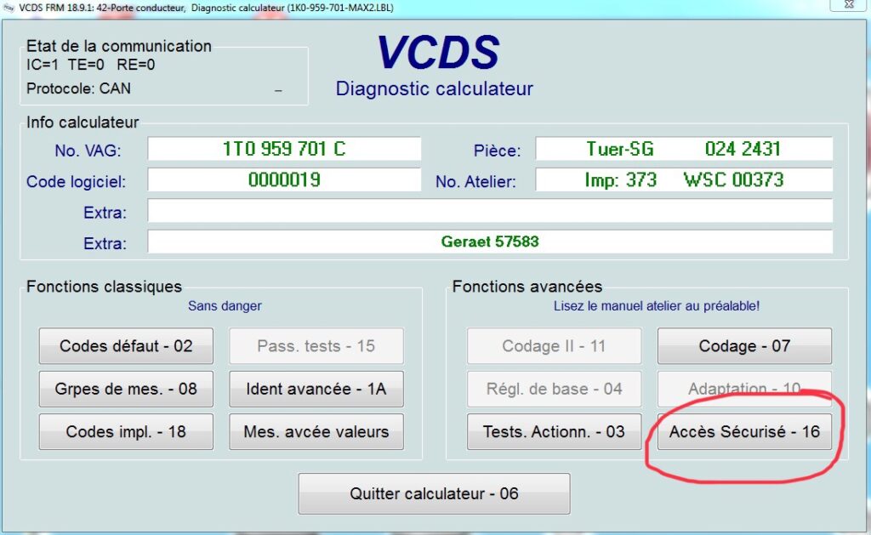Image resolution: width=871 pixels, height=535 pixels.
Task: Click the disabled Adaptation - 10 button
Action: tap(744, 389)
